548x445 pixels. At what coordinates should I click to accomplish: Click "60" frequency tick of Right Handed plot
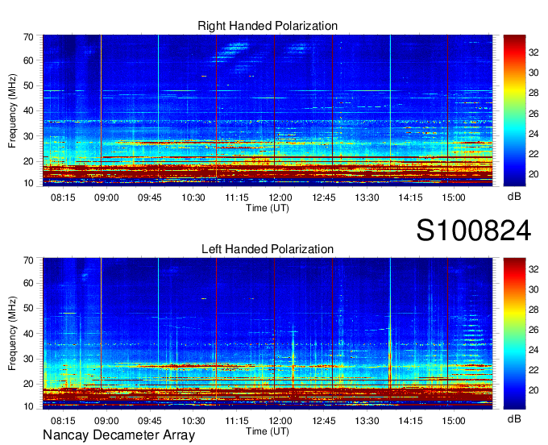28,60
